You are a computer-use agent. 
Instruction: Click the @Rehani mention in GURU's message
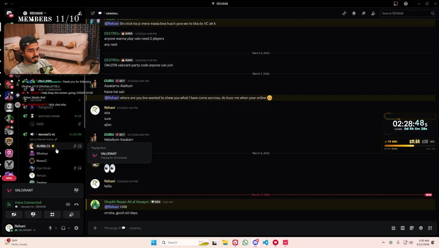111,98
